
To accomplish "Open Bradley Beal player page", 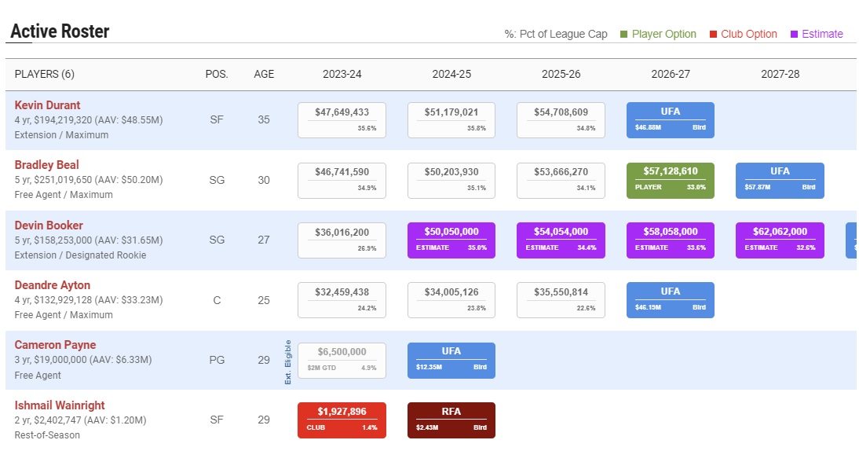I will click(46, 165).
